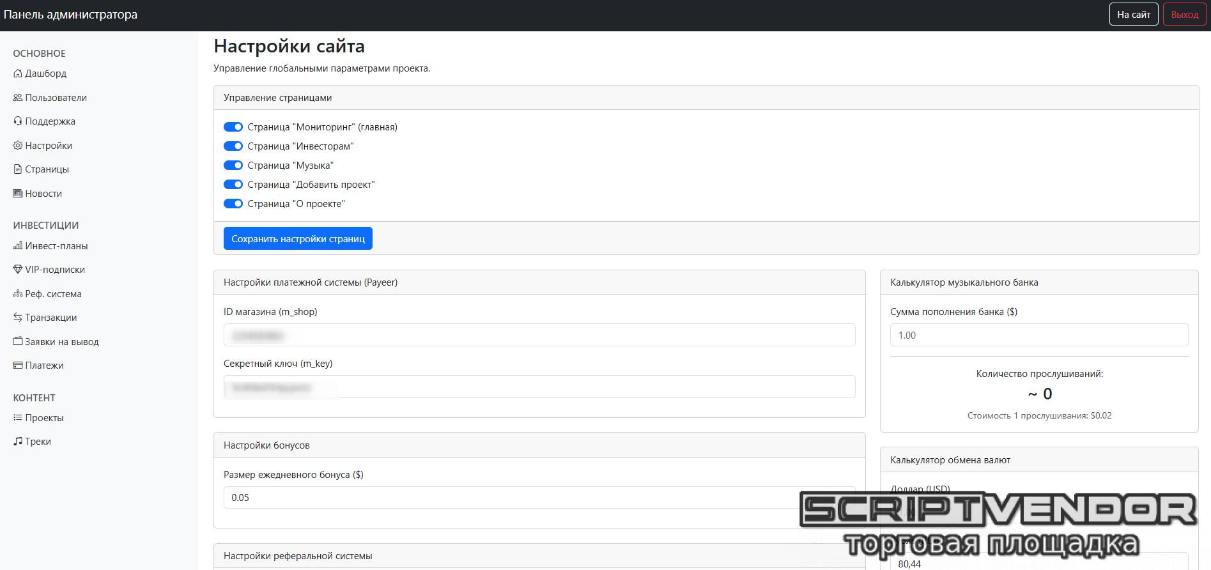1211x570 pixels.
Task: Toggle the "Инвесторам" page switch
Action: coord(233,146)
